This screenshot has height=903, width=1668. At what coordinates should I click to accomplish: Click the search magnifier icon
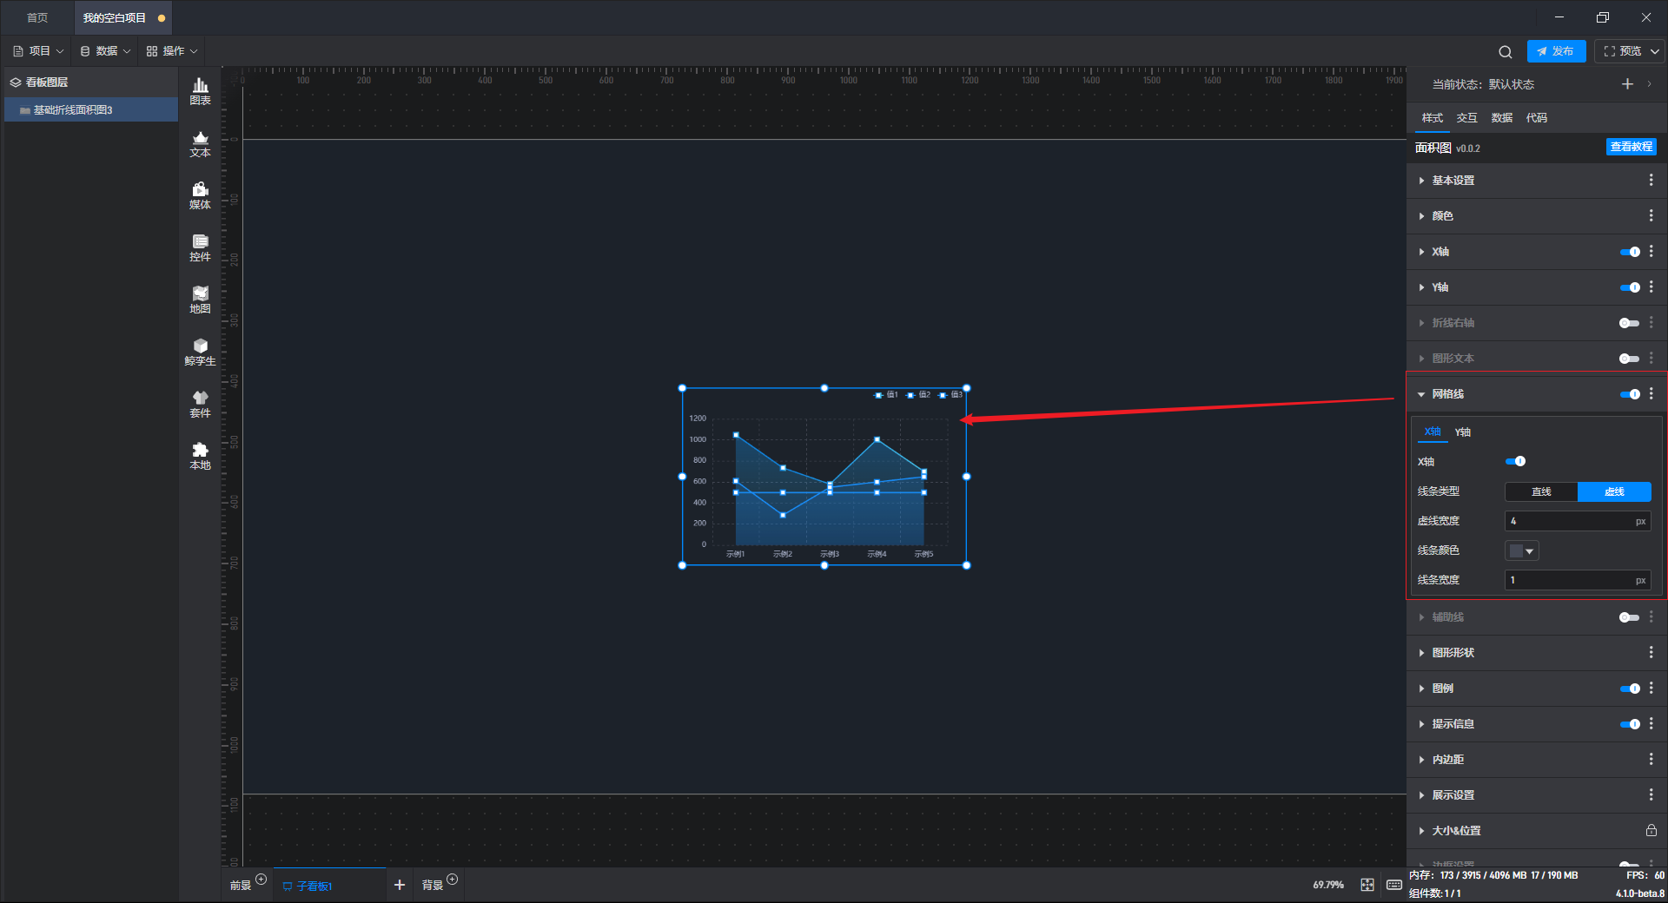coord(1506,51)
